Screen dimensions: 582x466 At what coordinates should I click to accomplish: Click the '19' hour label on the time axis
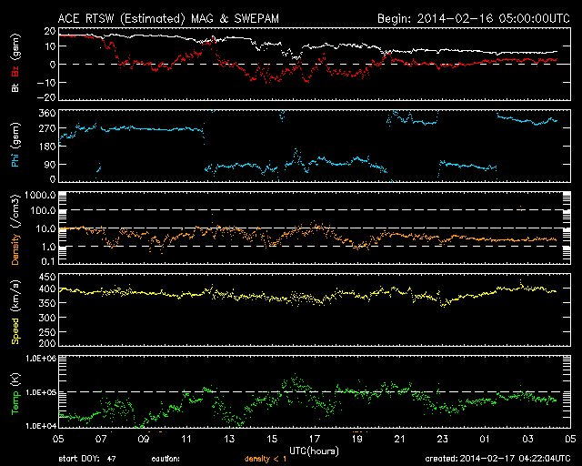tap(357, 439)
